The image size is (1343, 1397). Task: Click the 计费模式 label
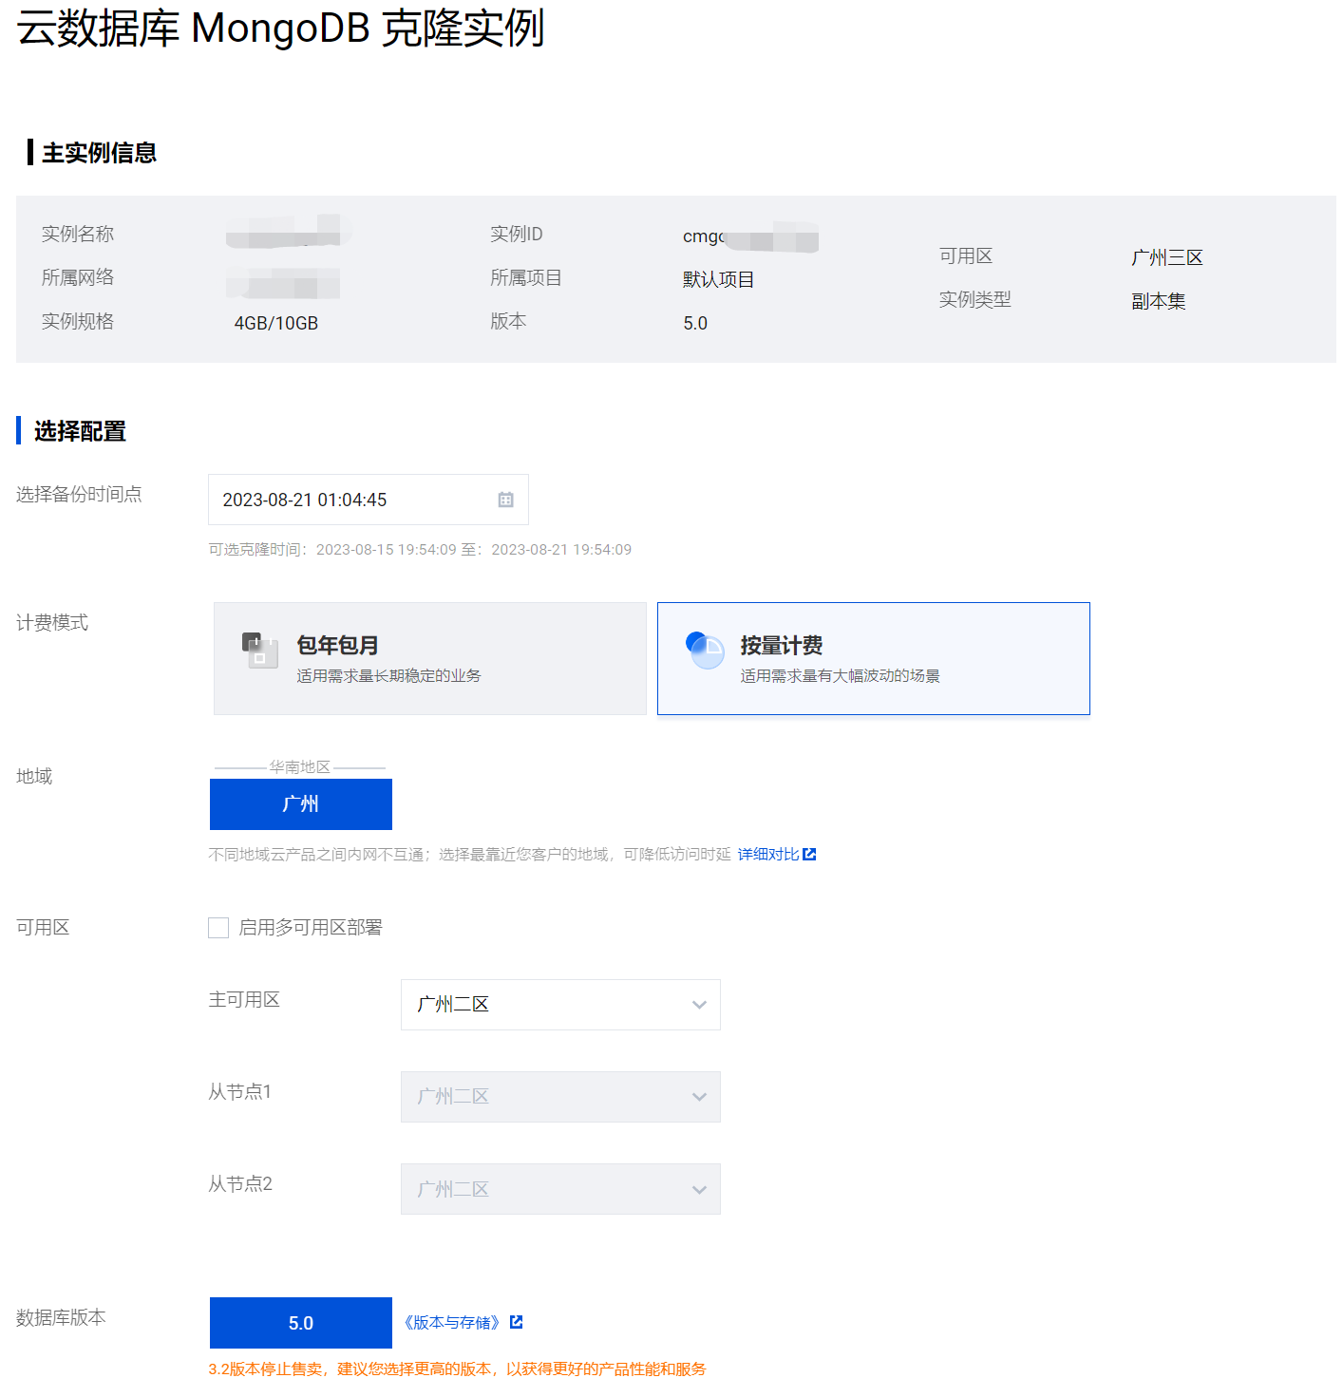(52, 622)
